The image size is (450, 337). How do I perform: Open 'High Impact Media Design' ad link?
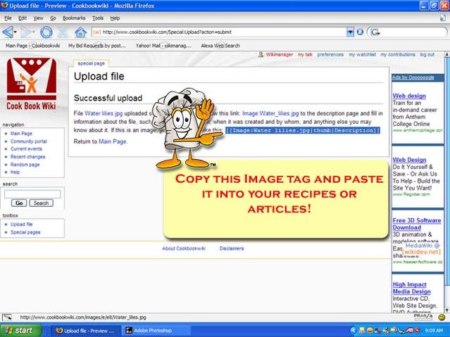411,288
